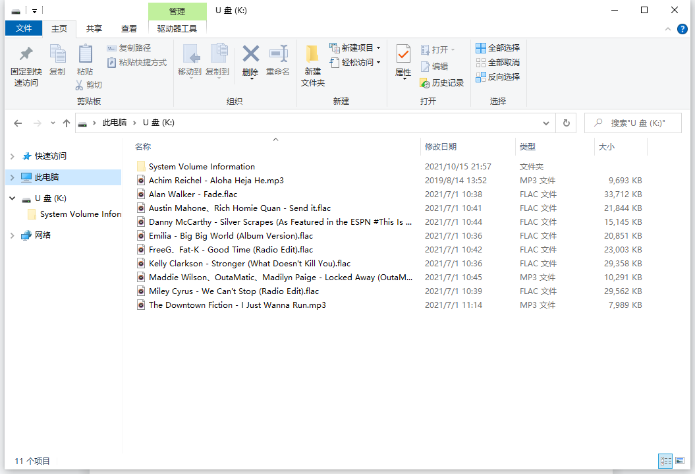Sort by the Type (类型) column
Viewport: 695px width, 474px height.
[528, 147]
